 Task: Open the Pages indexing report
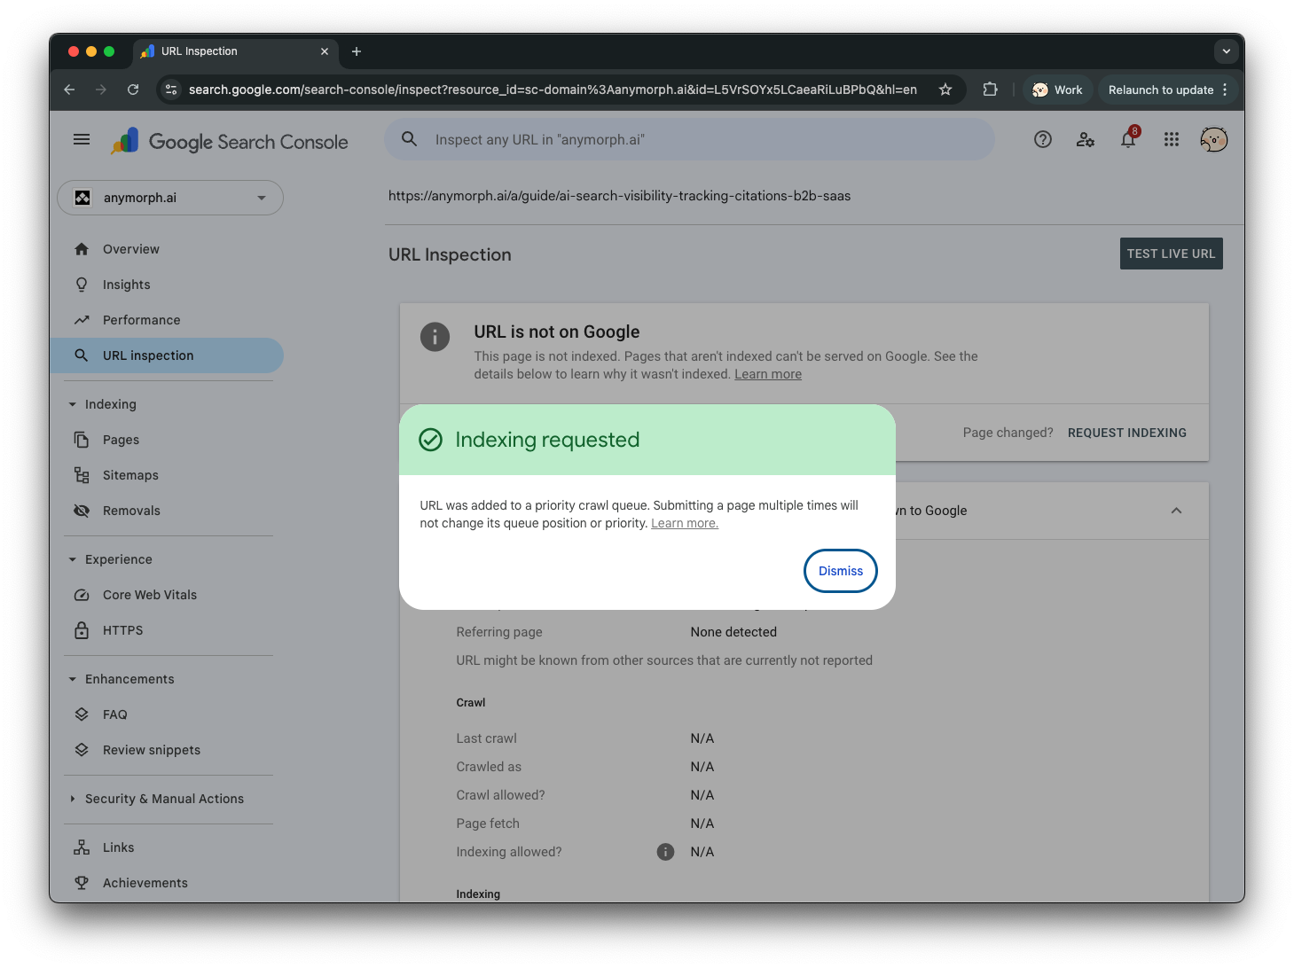121,439
